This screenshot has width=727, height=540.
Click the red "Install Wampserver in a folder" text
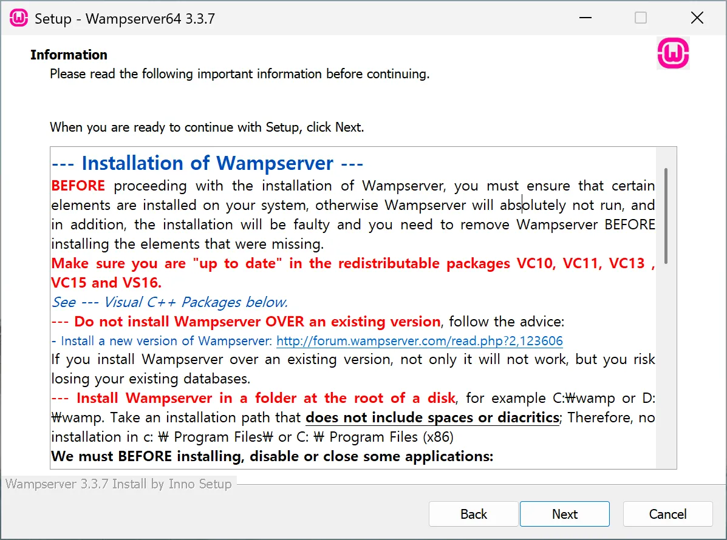pyautogui.click(x=265, y=399)
